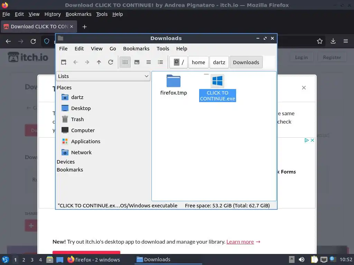The height and width of the screenshot is (265, 354).
Task: Switch to icon view in the file manager
Action: point(125,62)
